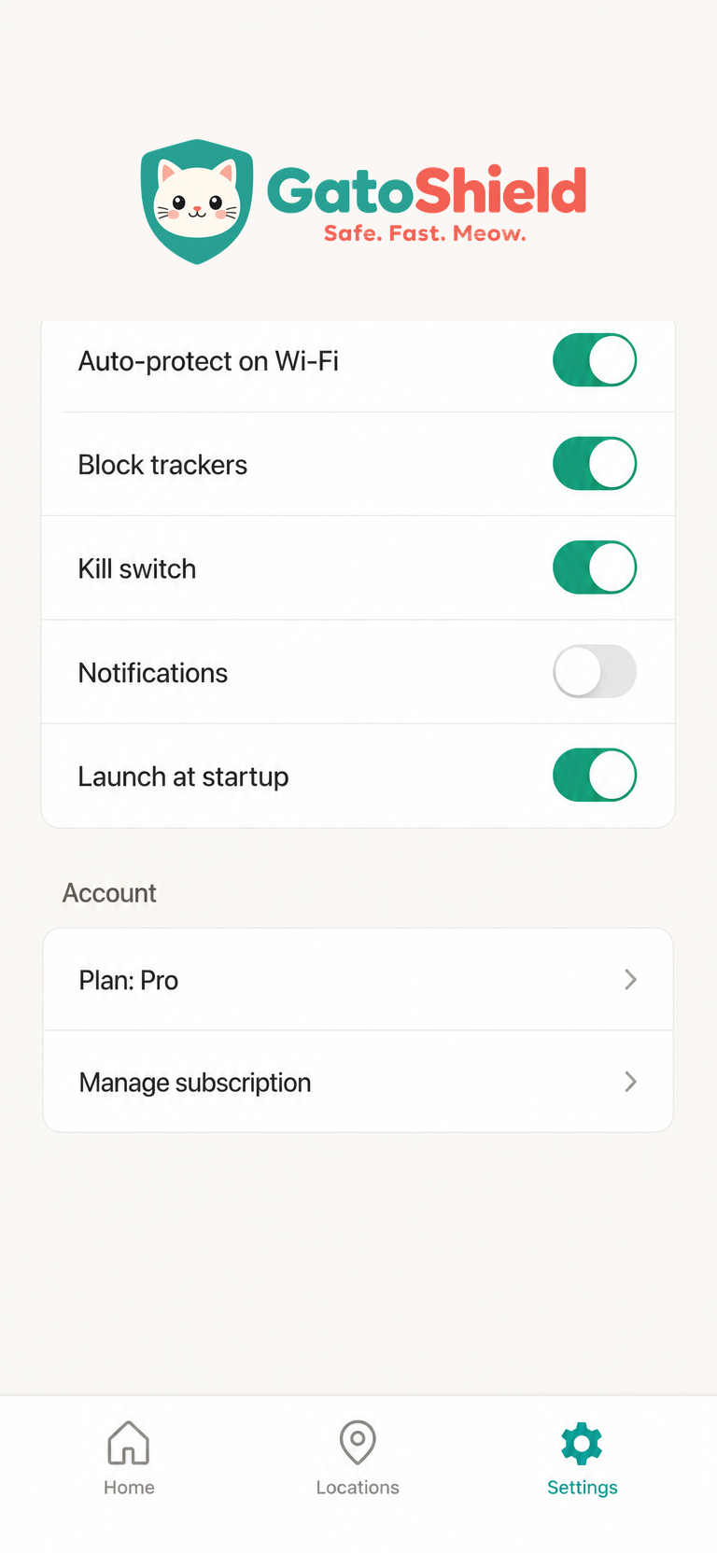Disable the Auto-protect on Wi-Fi switch
Viewport: 717px width, 1553px height.
(595, 360)
